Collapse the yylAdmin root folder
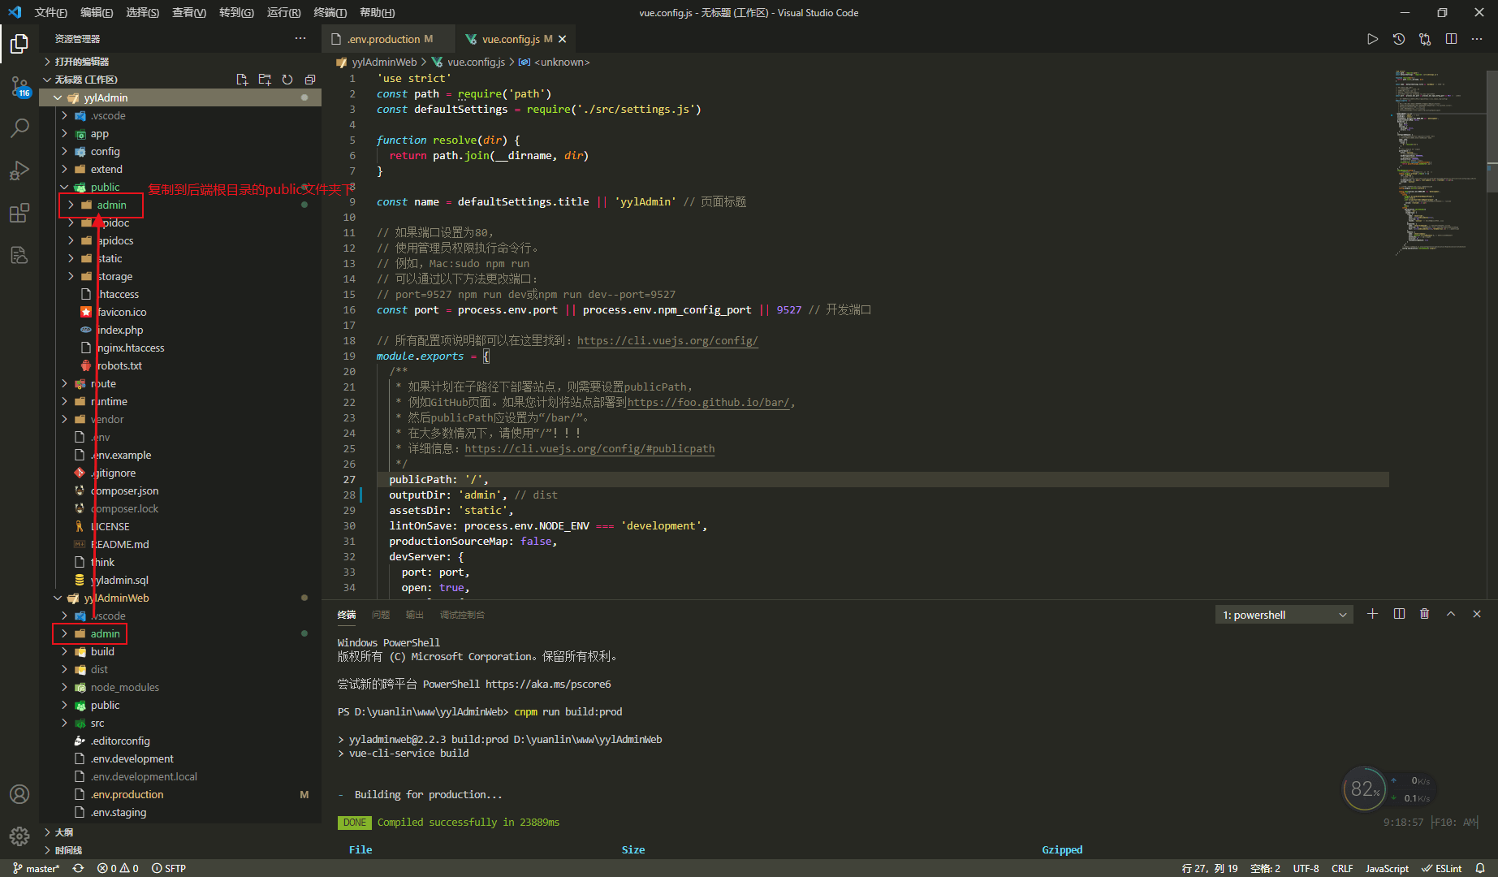 click(58, 97)
